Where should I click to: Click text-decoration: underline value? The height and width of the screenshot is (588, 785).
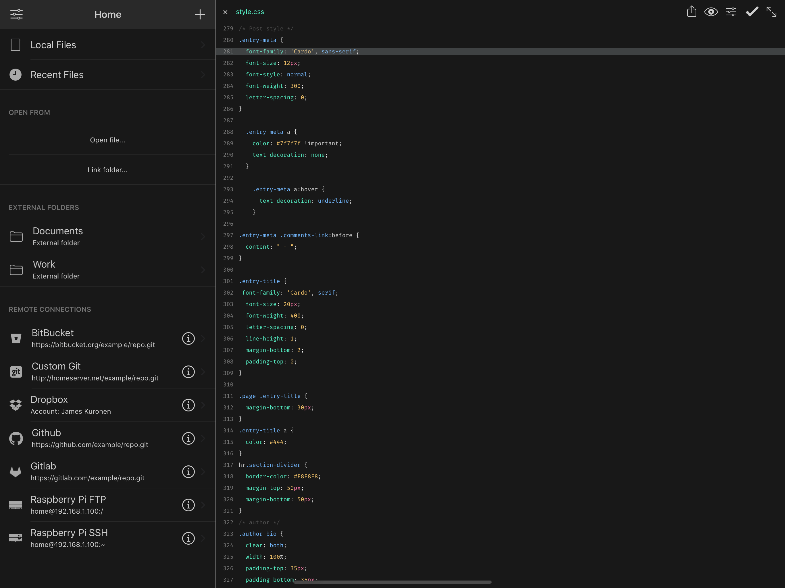click(x=333, y=201)
